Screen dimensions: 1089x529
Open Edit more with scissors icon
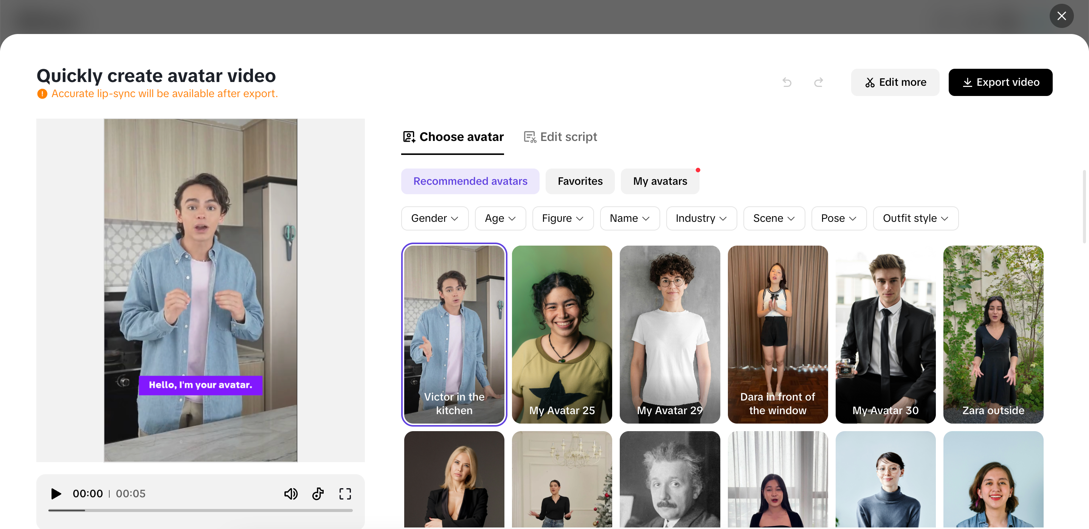(x=895, y=82)
